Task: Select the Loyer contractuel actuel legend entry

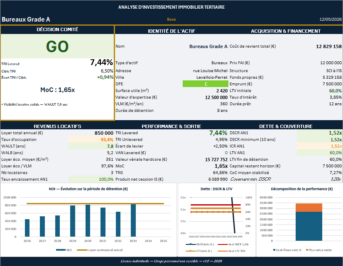Action: pos(100,250)
